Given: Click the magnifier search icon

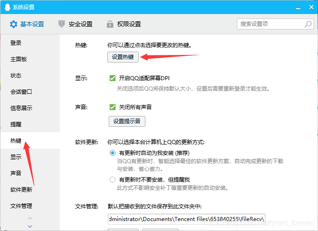Looking at the screenshot, I should 308,24.
